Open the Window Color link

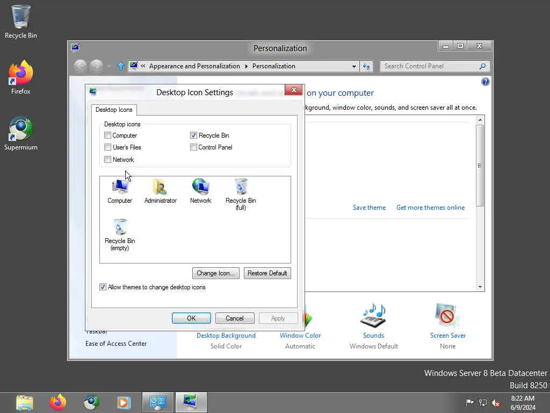pyautogui.click(x=300, y=336)
